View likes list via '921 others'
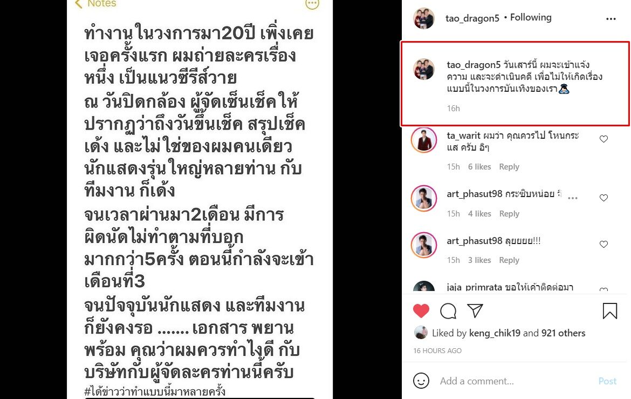 pyautogui.click(x=563, y=333)
